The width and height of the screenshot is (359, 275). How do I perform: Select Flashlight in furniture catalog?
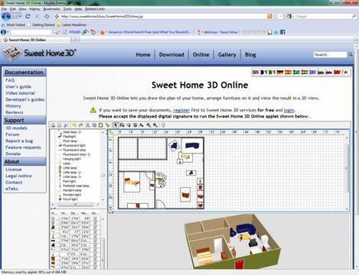point(70,137)
